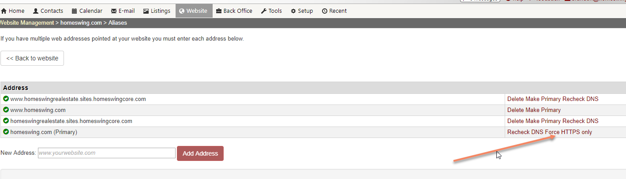Click the Add Address button
The height and width of the screenshot is (179, 626).
[x=200, y=153]
